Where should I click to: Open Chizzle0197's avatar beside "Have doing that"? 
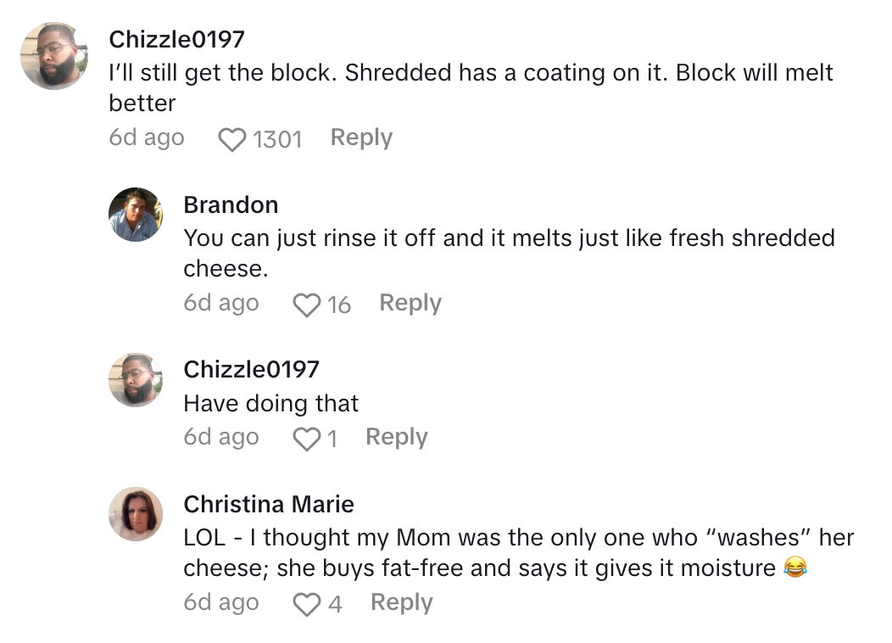136,380
